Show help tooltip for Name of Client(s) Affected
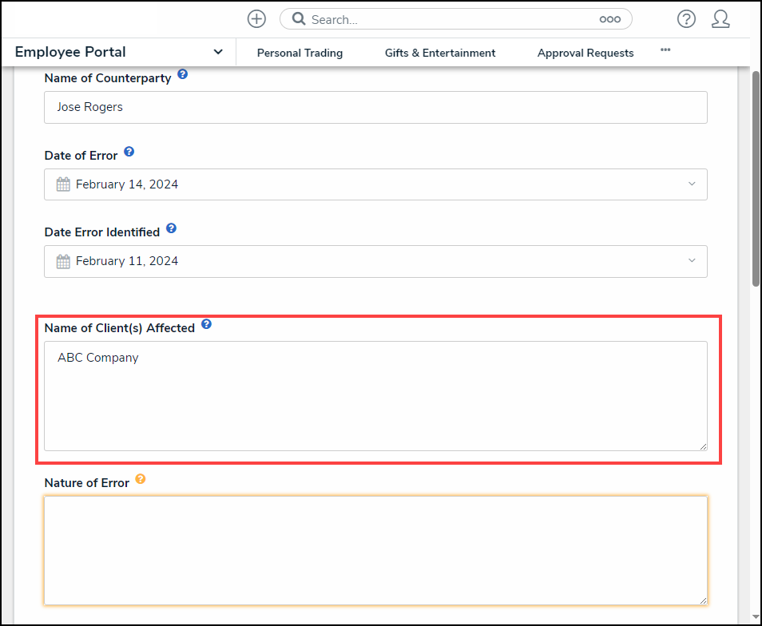Image resolution: width=762 pixels, height=626 pixels. tap(206, 324)
